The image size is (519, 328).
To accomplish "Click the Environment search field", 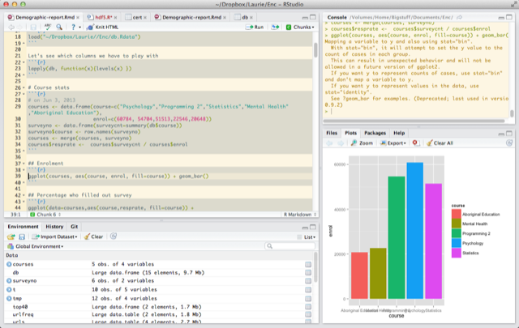I will (290, 246).
